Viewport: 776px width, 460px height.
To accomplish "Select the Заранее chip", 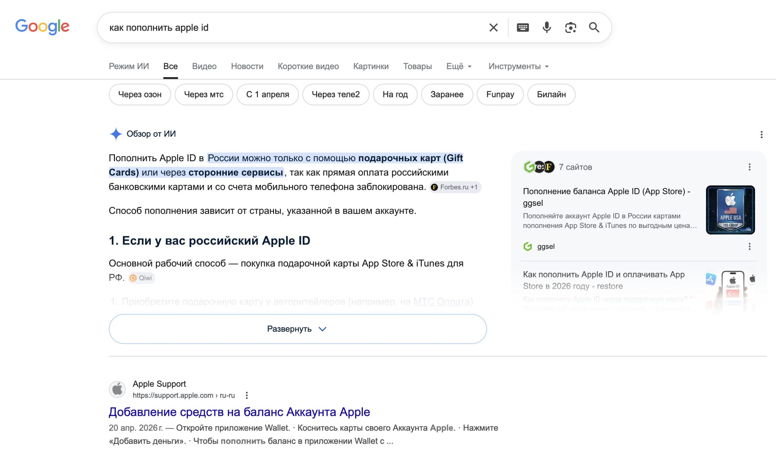I will point(447,95).
